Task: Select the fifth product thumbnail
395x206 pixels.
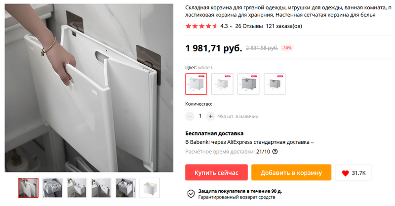Action: (125, 188)
